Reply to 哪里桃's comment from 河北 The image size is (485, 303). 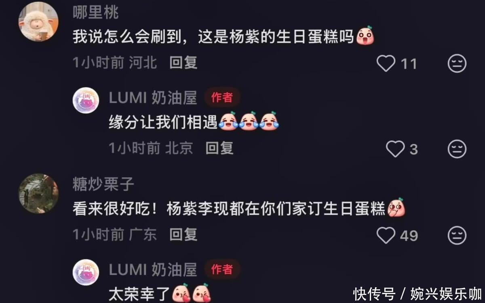(x=183, y=63)
